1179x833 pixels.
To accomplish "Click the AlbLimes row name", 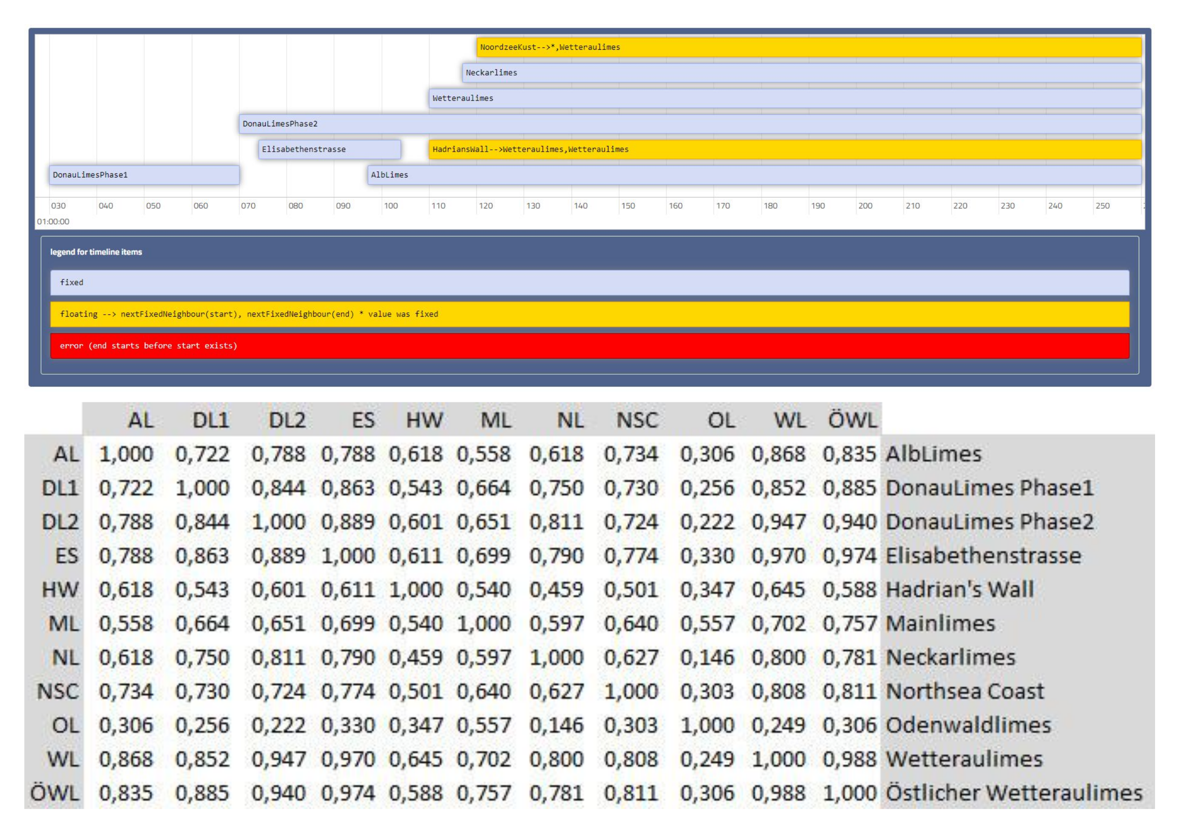I will [933, 454].
